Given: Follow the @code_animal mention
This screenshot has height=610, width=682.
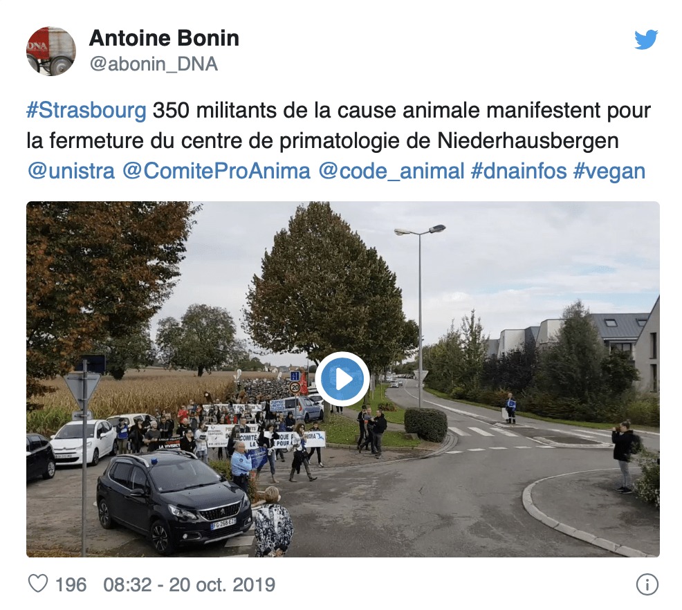Looking at the screenshot, I should 391,172.
